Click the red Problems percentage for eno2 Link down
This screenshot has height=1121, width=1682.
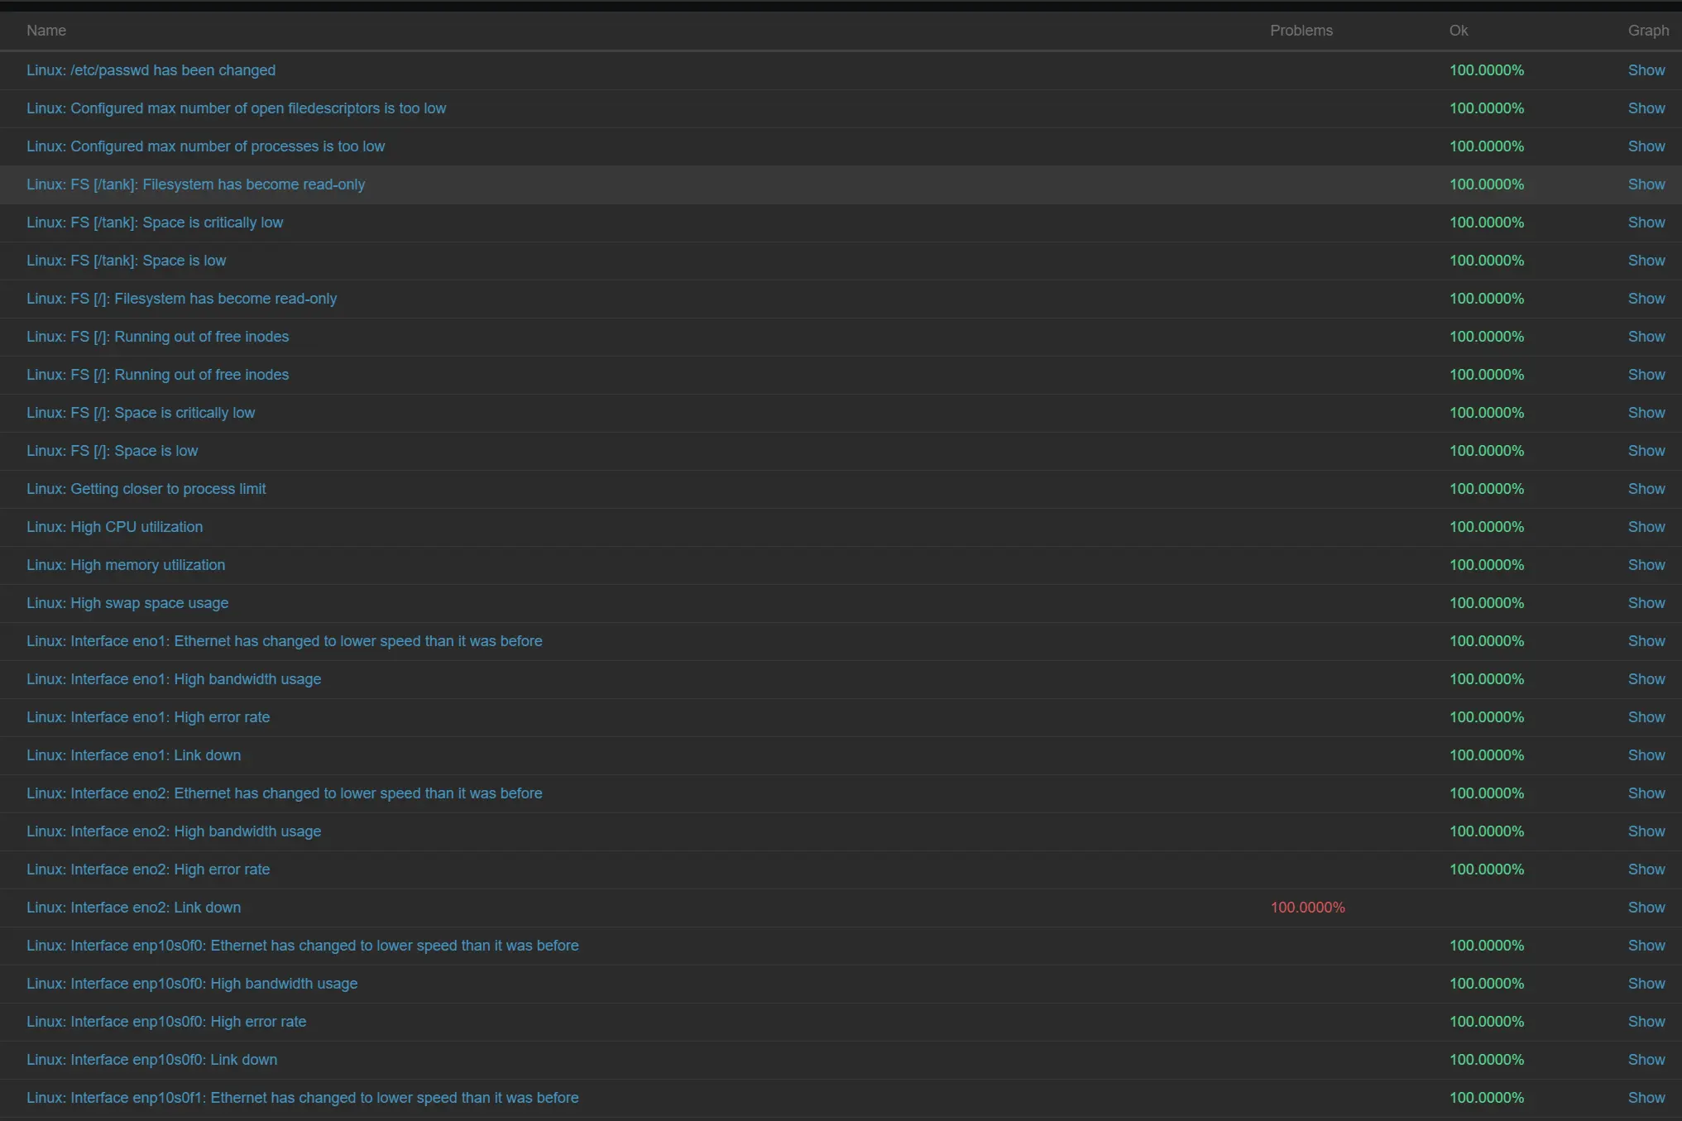coord(1307,907)
